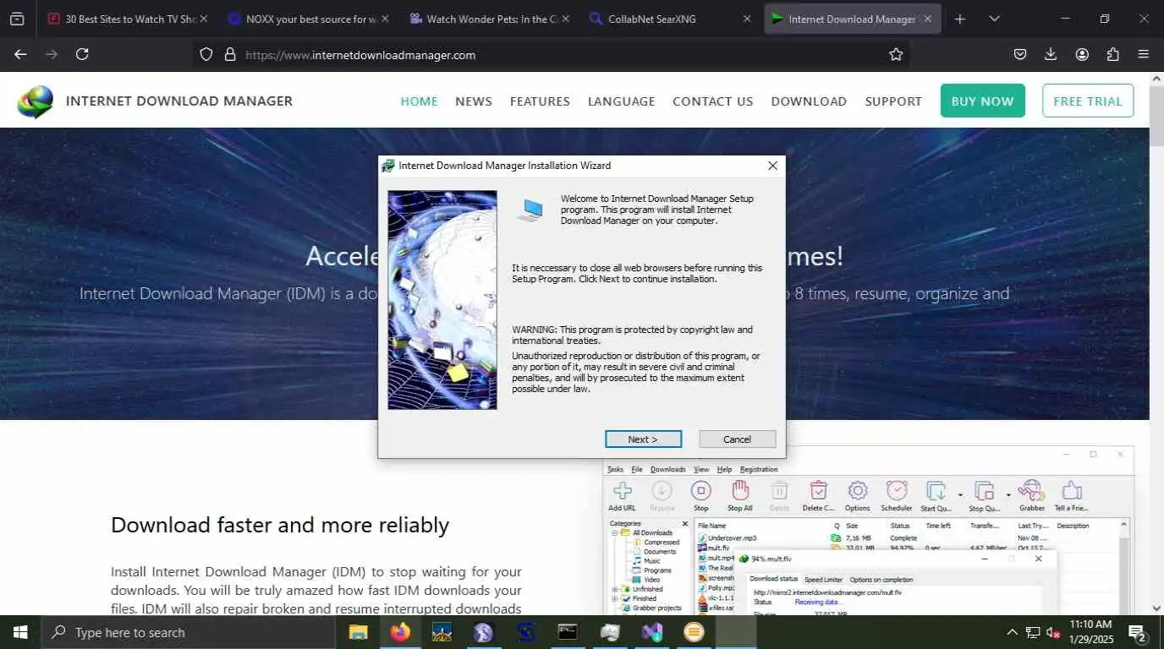Image resolution: width=1164 pixels, height=649 pixels.
Task: Click the orange round taskbar icon
Action: 694,632
